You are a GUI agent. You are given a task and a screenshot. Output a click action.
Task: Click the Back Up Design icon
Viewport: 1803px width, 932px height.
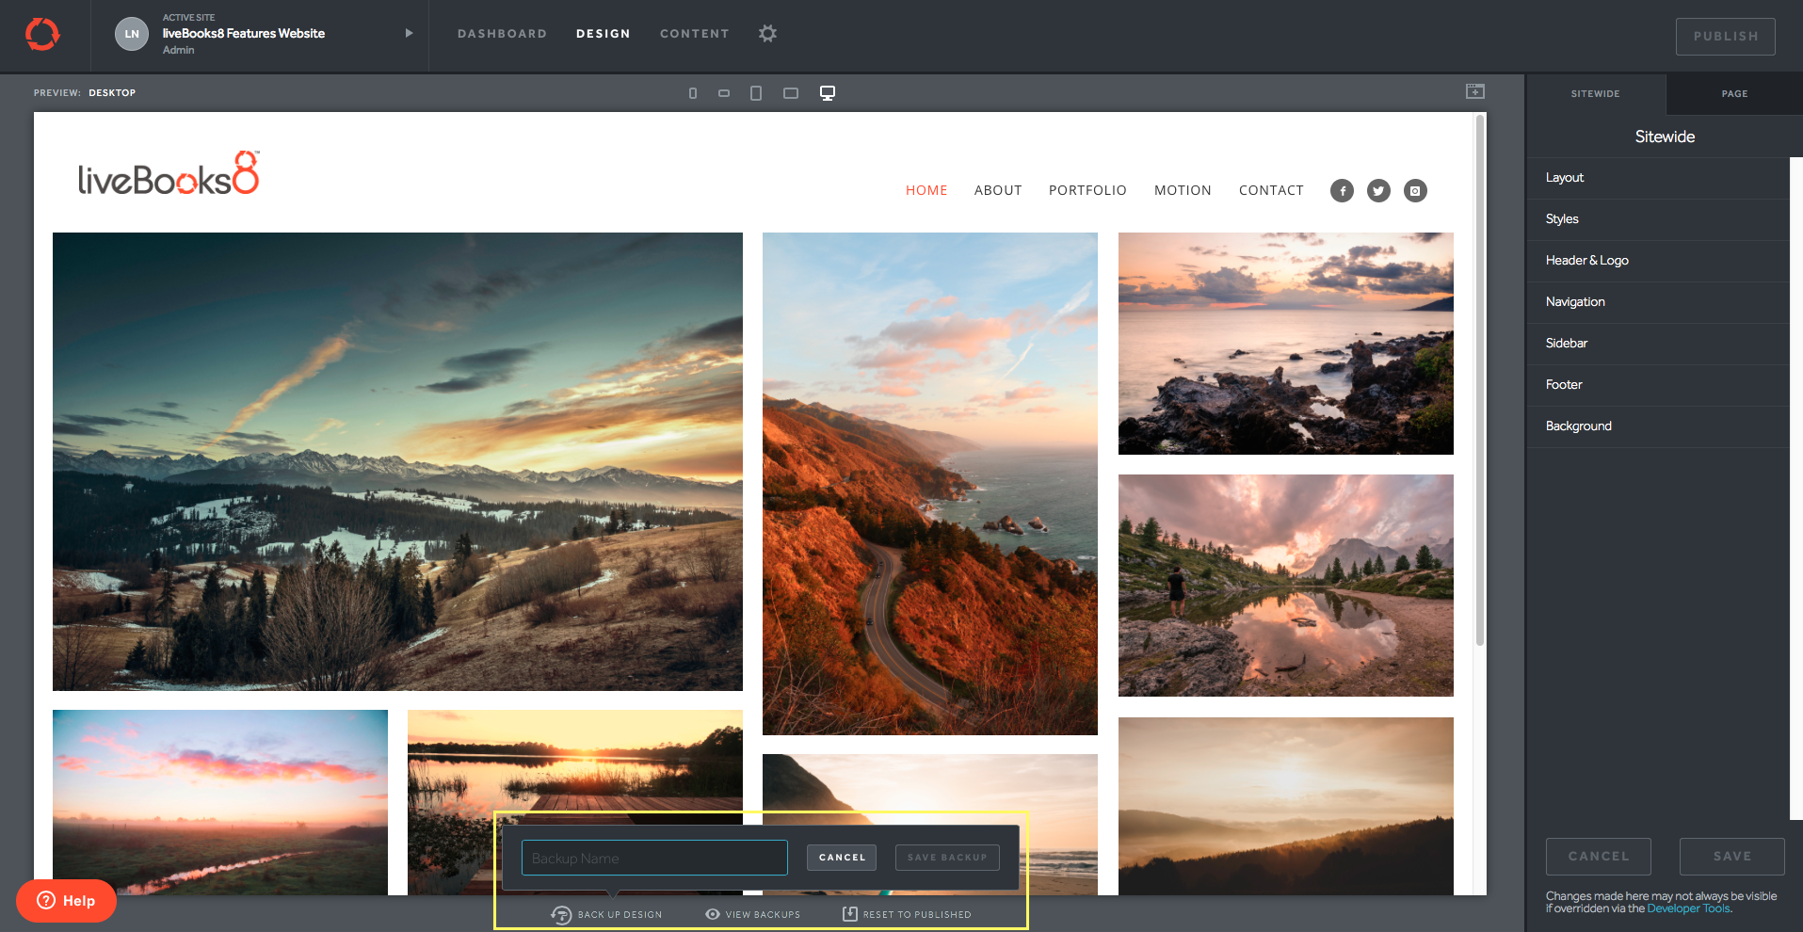[561, 915]
